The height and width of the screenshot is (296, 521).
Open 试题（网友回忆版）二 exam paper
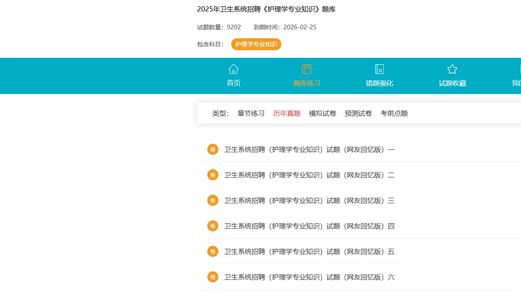(x=309, y=175)
